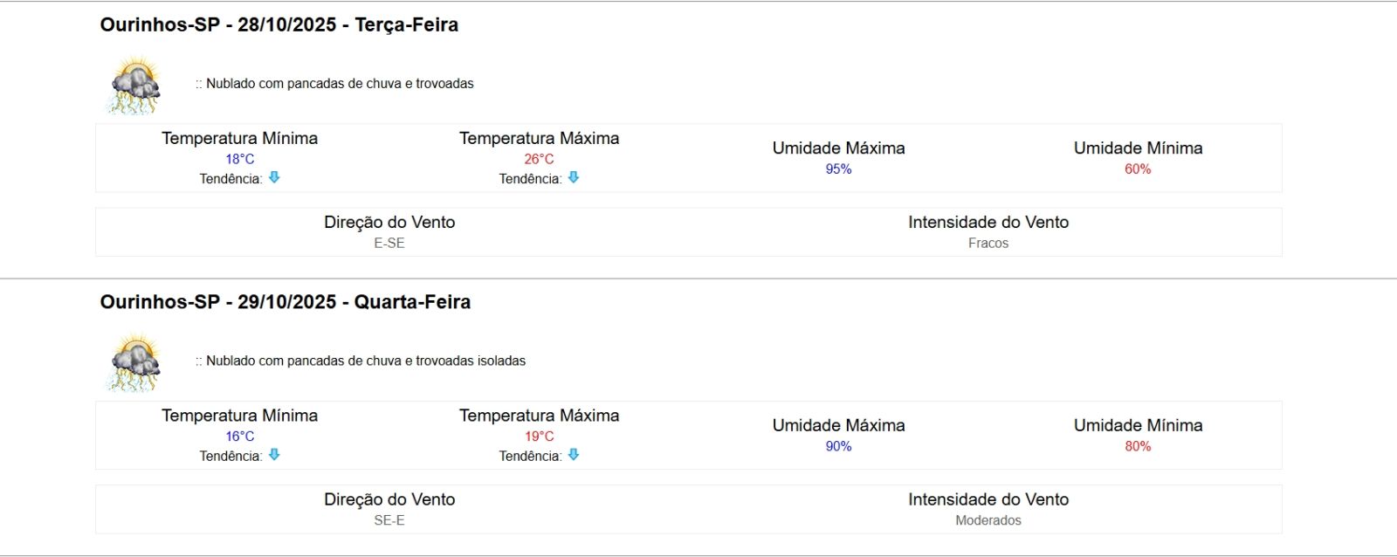The height and width of the screenshot is (557, 1397).
Task: Click the 18°C minimum temperature value
Action: click(240, 159)
